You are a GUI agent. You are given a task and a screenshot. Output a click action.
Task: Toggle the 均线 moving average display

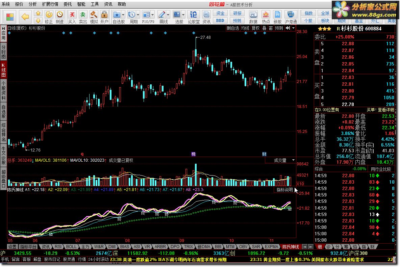pyautogui.click(x=245, y=28)
